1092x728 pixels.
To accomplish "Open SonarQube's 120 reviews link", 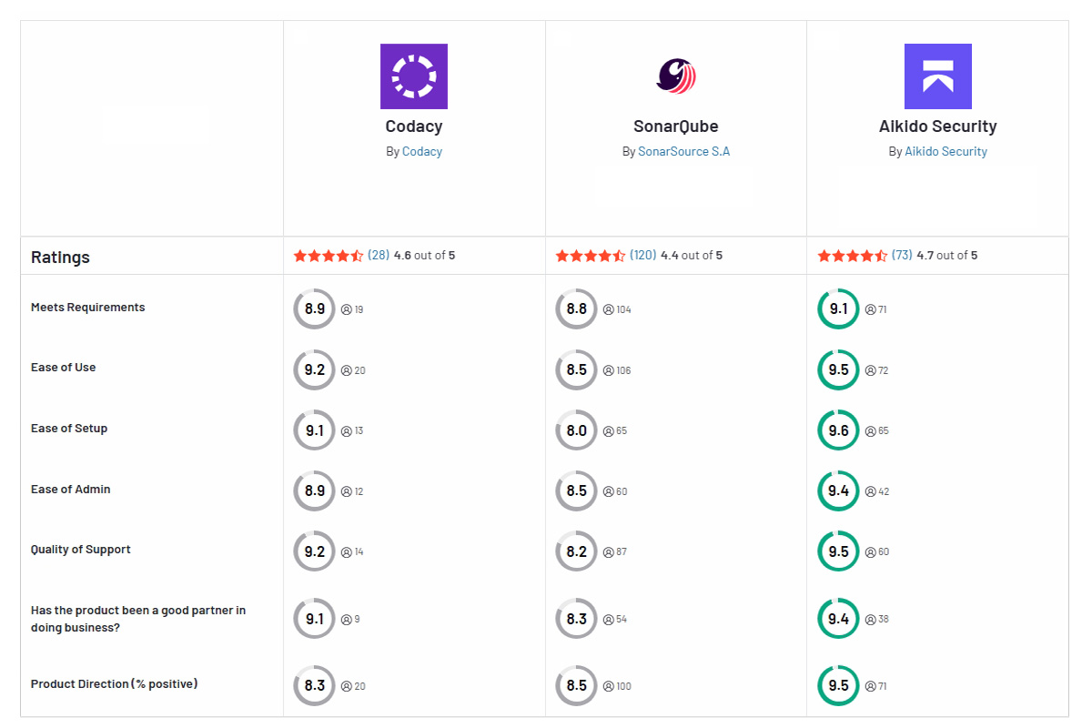I will pos(643,256).
